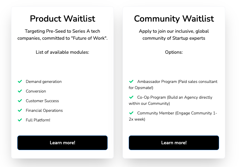Click the checkmark beside Customer Success
This screenshot has height=167, width=239.
pyautogui.click(x=20, y=101)
